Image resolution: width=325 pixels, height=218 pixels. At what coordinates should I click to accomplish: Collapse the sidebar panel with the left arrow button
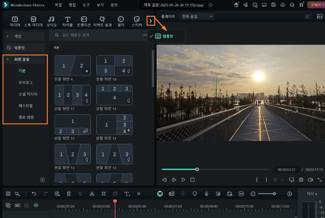coord(43,180)
